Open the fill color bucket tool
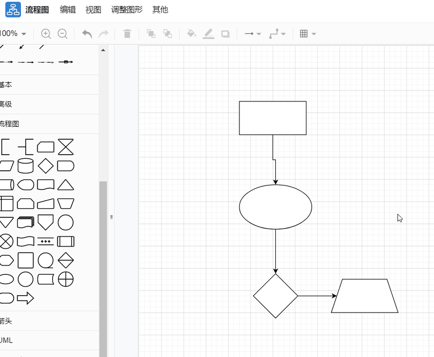 click(x=192, y=33)
